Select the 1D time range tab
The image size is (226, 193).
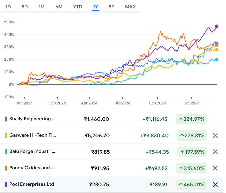click(x=8, y=7)
